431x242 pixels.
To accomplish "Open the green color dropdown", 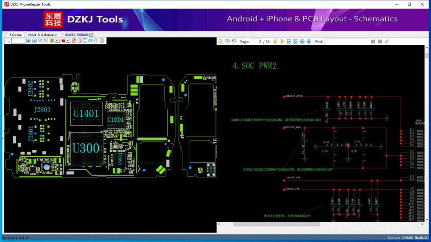I will click(57, 41).
